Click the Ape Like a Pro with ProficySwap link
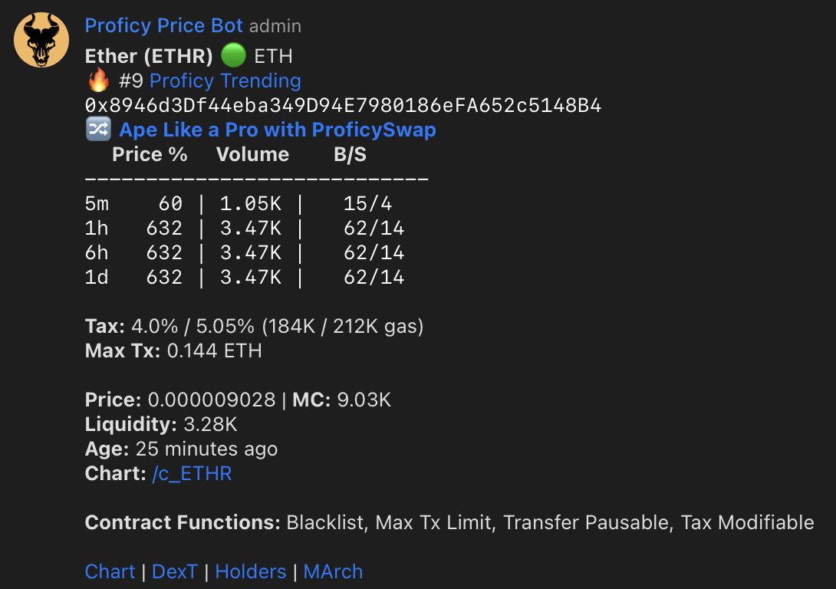Viewport: 836px width, 589px height. click(277, 130)
